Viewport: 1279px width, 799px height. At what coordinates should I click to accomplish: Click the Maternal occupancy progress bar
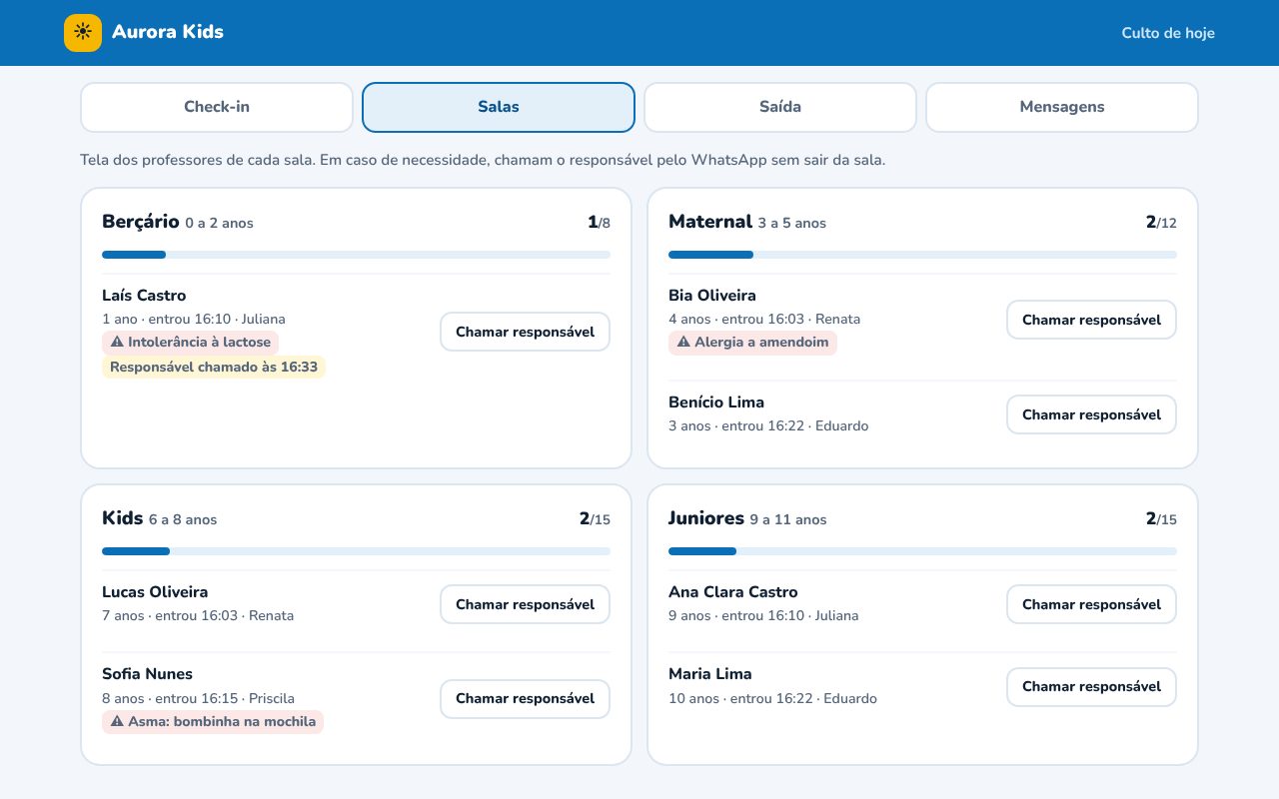click(x=922, y=255)
